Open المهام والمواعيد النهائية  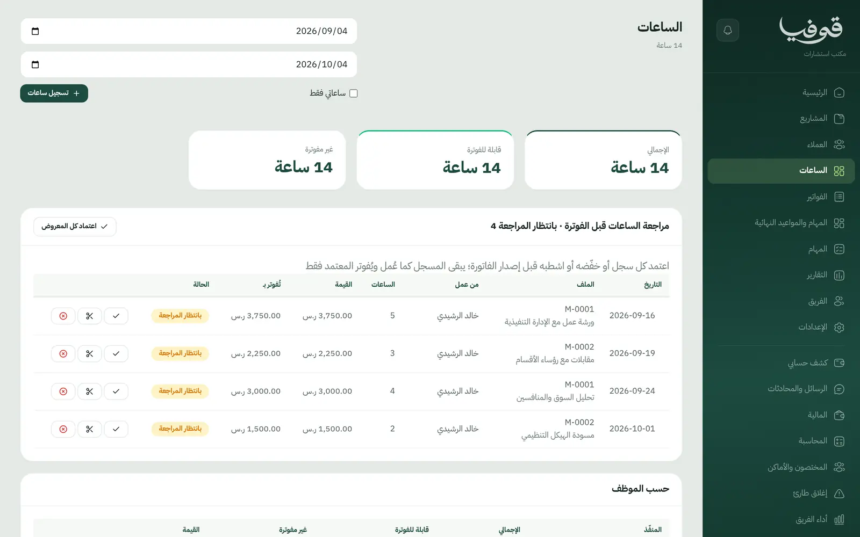point(781,223)
